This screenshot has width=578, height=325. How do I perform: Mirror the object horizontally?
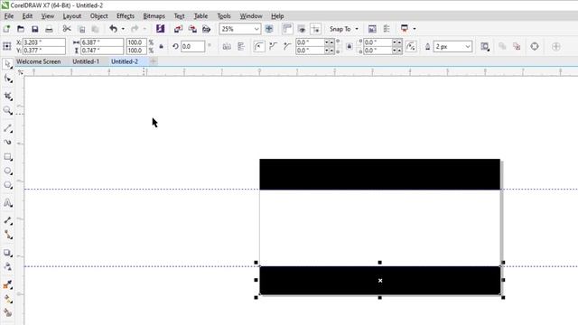point(227,46)
